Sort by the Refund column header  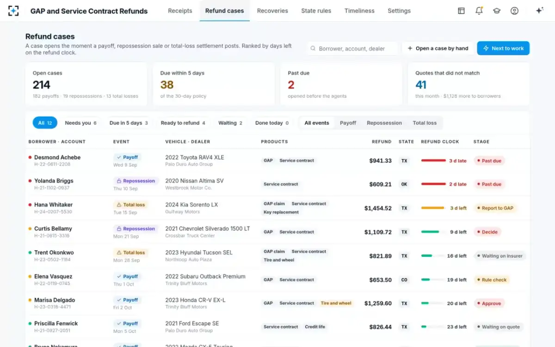click(x=382, y=142)
